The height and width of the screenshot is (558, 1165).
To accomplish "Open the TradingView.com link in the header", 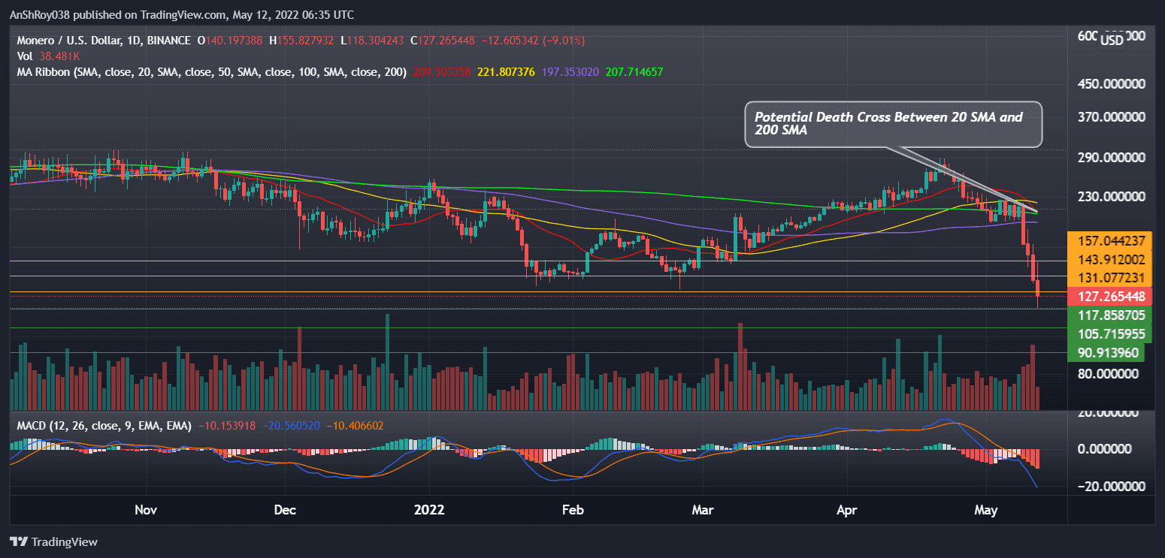I will click(182, 14).
